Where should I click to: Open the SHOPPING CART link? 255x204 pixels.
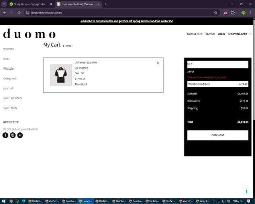(x=237, y=34)
